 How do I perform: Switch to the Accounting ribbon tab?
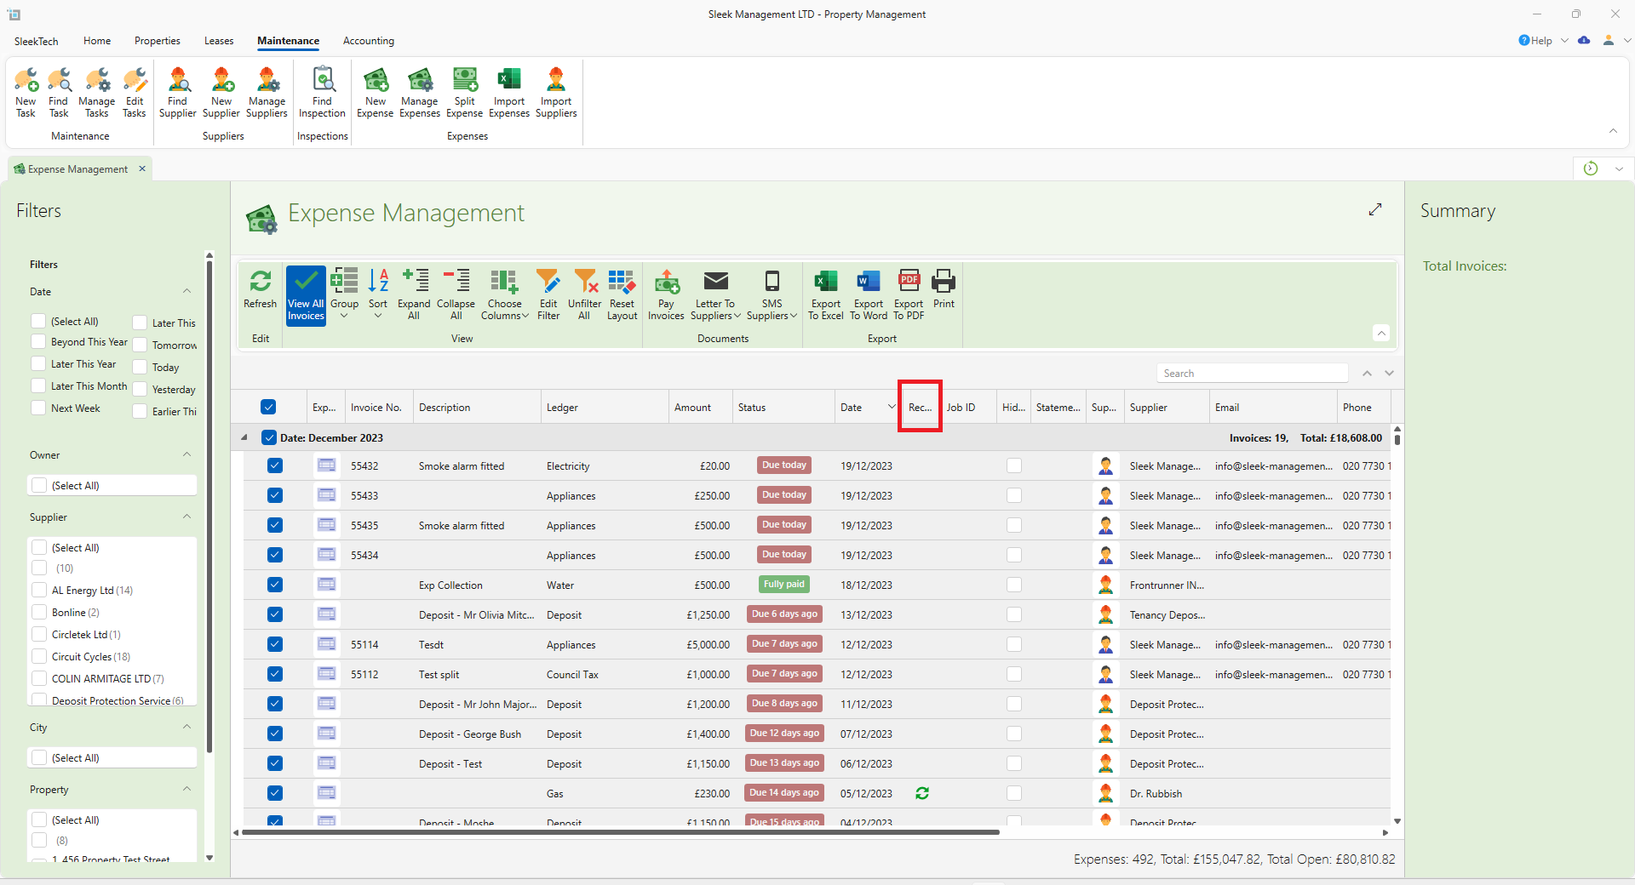(x=368, y=41)
